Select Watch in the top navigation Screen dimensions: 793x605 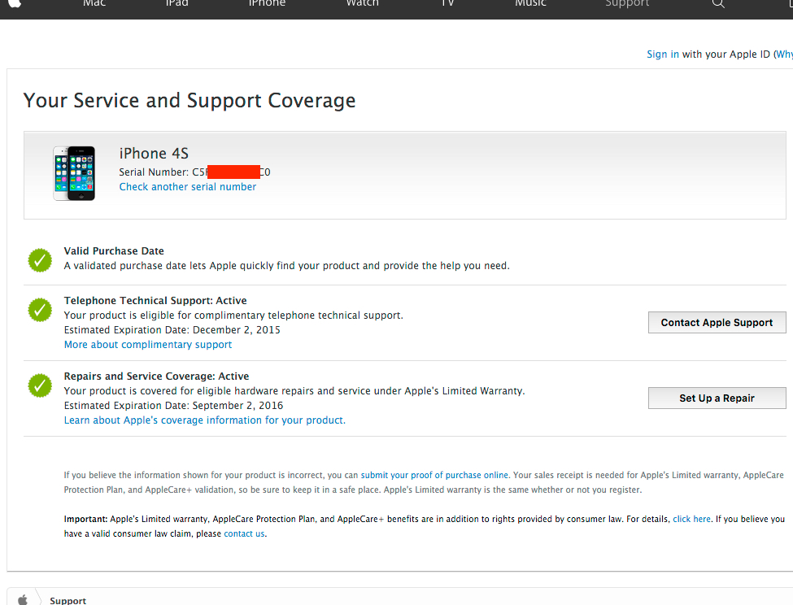pos(362,4)
